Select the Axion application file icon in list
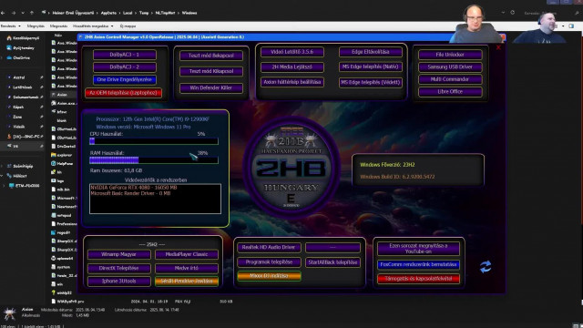The image size is (583, 328). [x=54, y=95]
